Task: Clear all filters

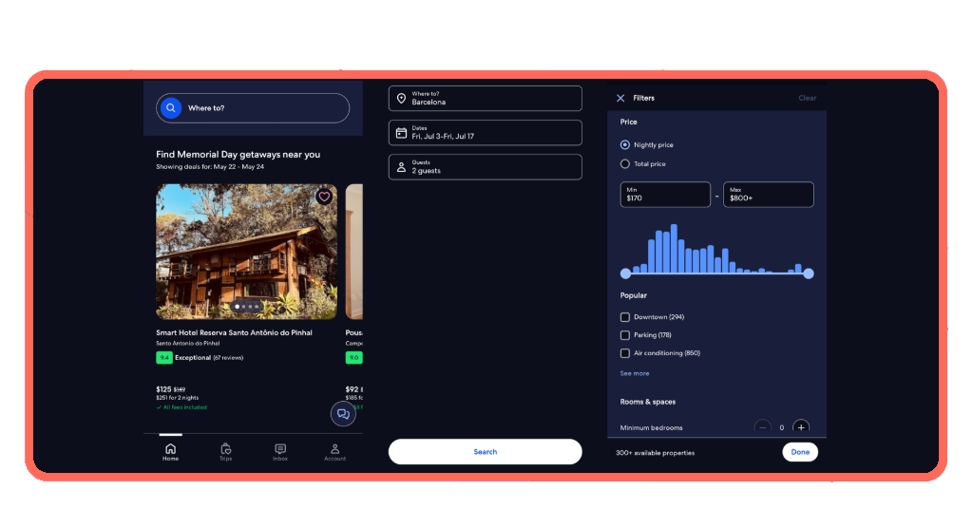Action: [x=808, y=98]
